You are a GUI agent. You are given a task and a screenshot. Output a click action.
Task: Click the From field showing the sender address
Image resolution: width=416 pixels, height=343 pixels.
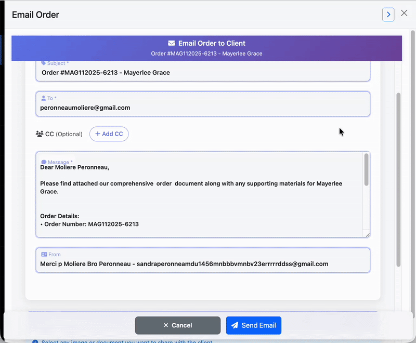[203, 263]
